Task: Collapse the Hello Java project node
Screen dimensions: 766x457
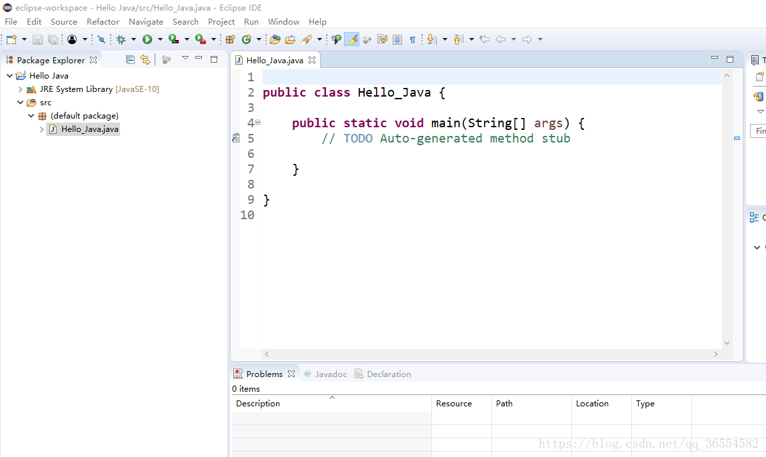Action: tap(9, 76)
